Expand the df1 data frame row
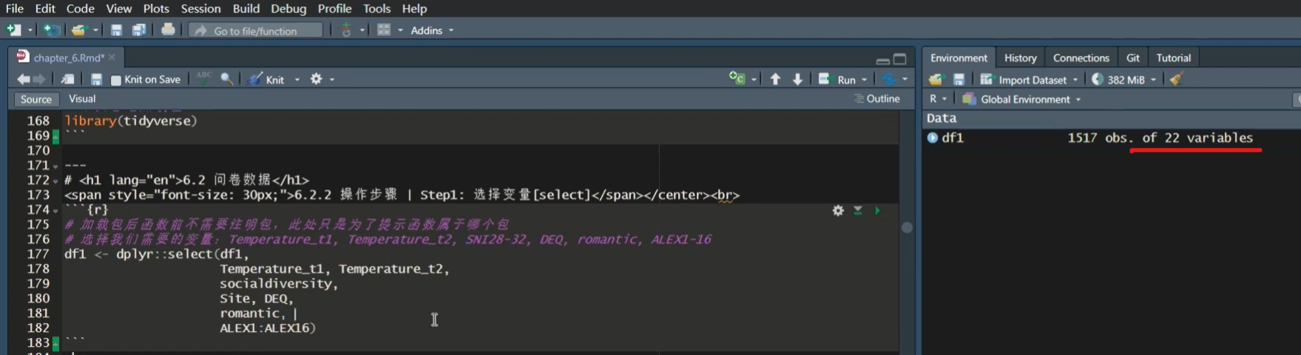1301x355 pixels. [933, 138]
